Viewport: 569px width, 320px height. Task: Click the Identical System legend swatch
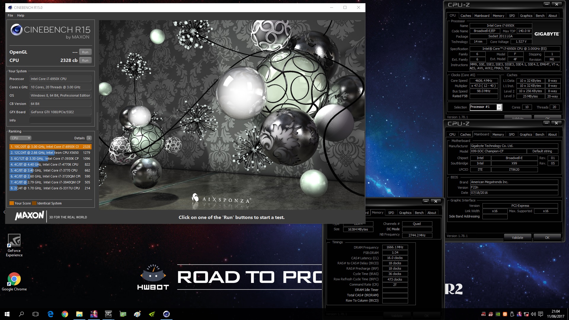34,203
